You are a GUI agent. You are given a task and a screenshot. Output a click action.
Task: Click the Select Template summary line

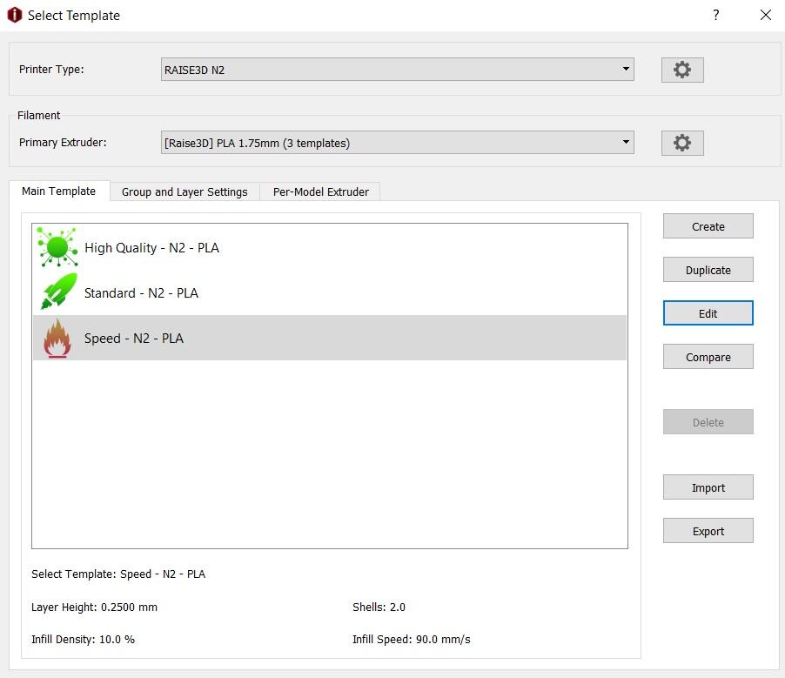(118, 574)
